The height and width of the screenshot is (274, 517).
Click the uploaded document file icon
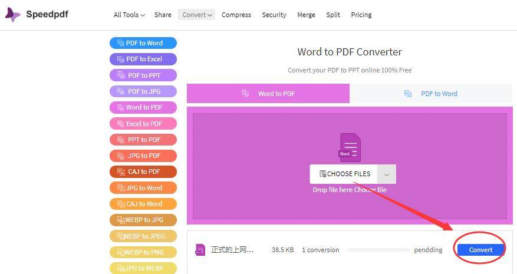pyautogui.click(x=200, y=250)
